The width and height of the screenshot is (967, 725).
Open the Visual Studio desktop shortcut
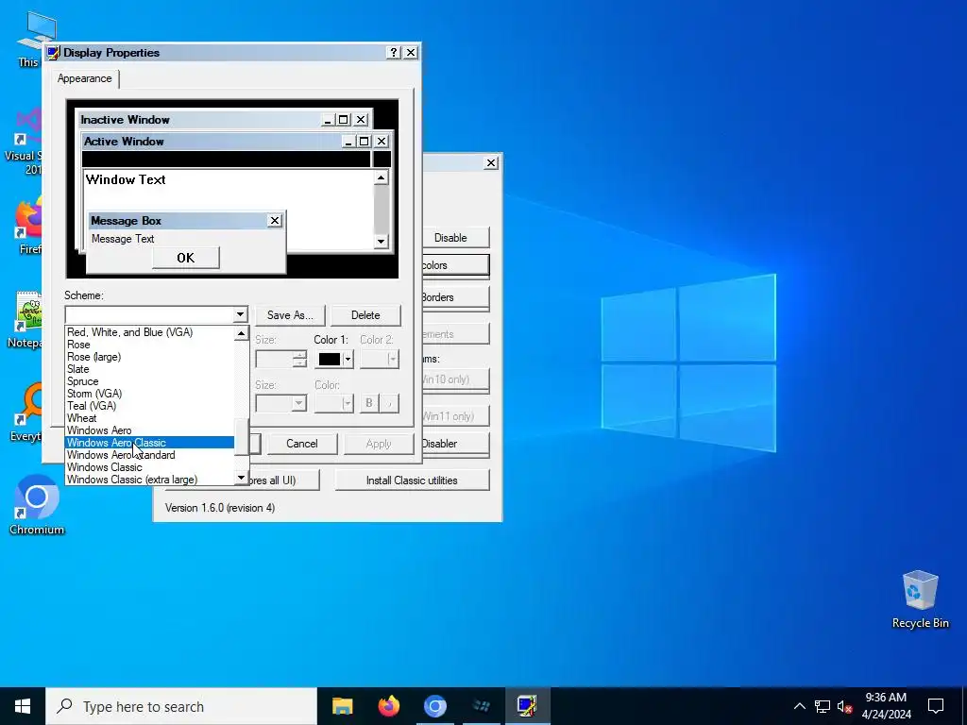coord(25,142)
